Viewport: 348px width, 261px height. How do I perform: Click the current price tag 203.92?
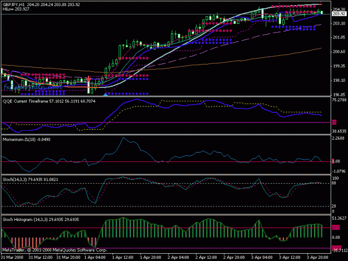(x=339, y=14)
